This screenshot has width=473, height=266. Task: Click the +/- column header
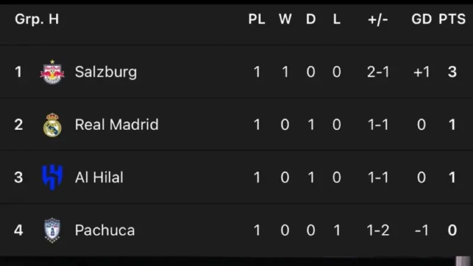pyautogui.click(x=378, y=19)
